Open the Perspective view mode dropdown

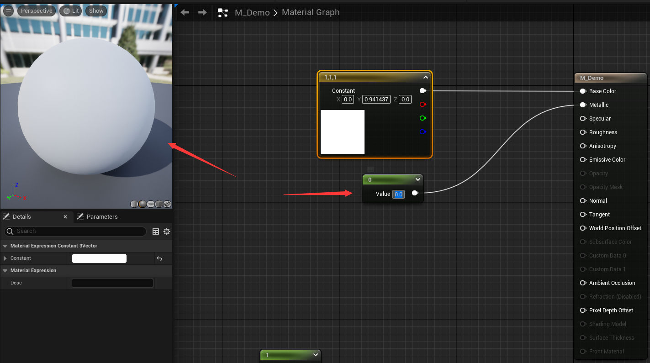(37, 11)
